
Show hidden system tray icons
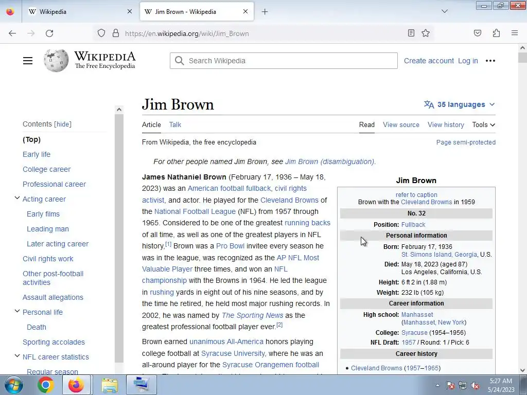(x=437, y=385)
